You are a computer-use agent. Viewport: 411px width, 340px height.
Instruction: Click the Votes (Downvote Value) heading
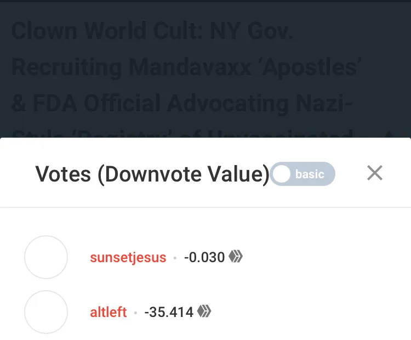(x=152, y=174)
